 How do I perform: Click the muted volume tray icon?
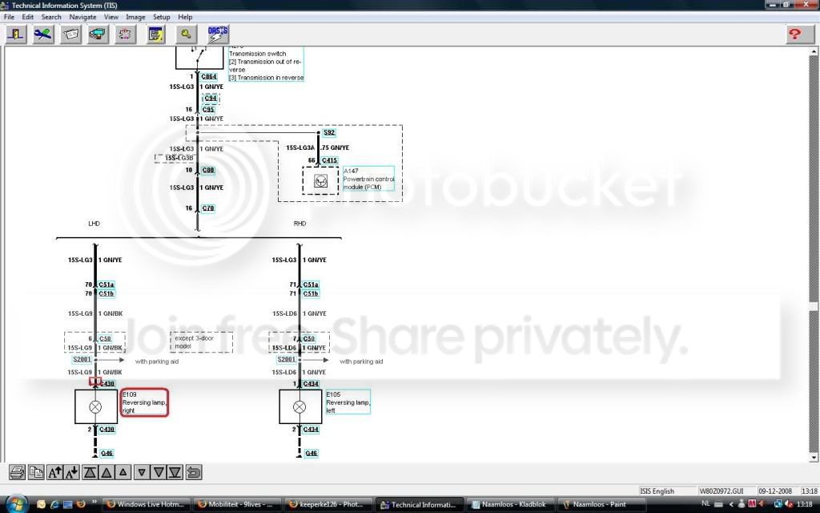tap(788, 504)
